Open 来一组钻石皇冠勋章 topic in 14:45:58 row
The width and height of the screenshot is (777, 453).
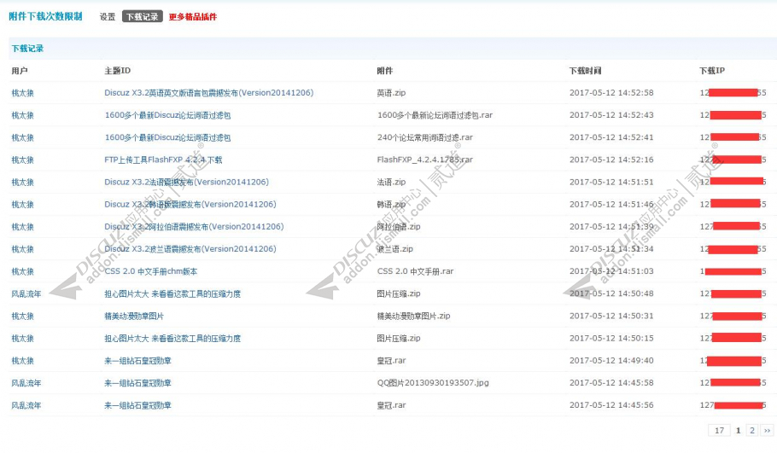tap(137, 383)
